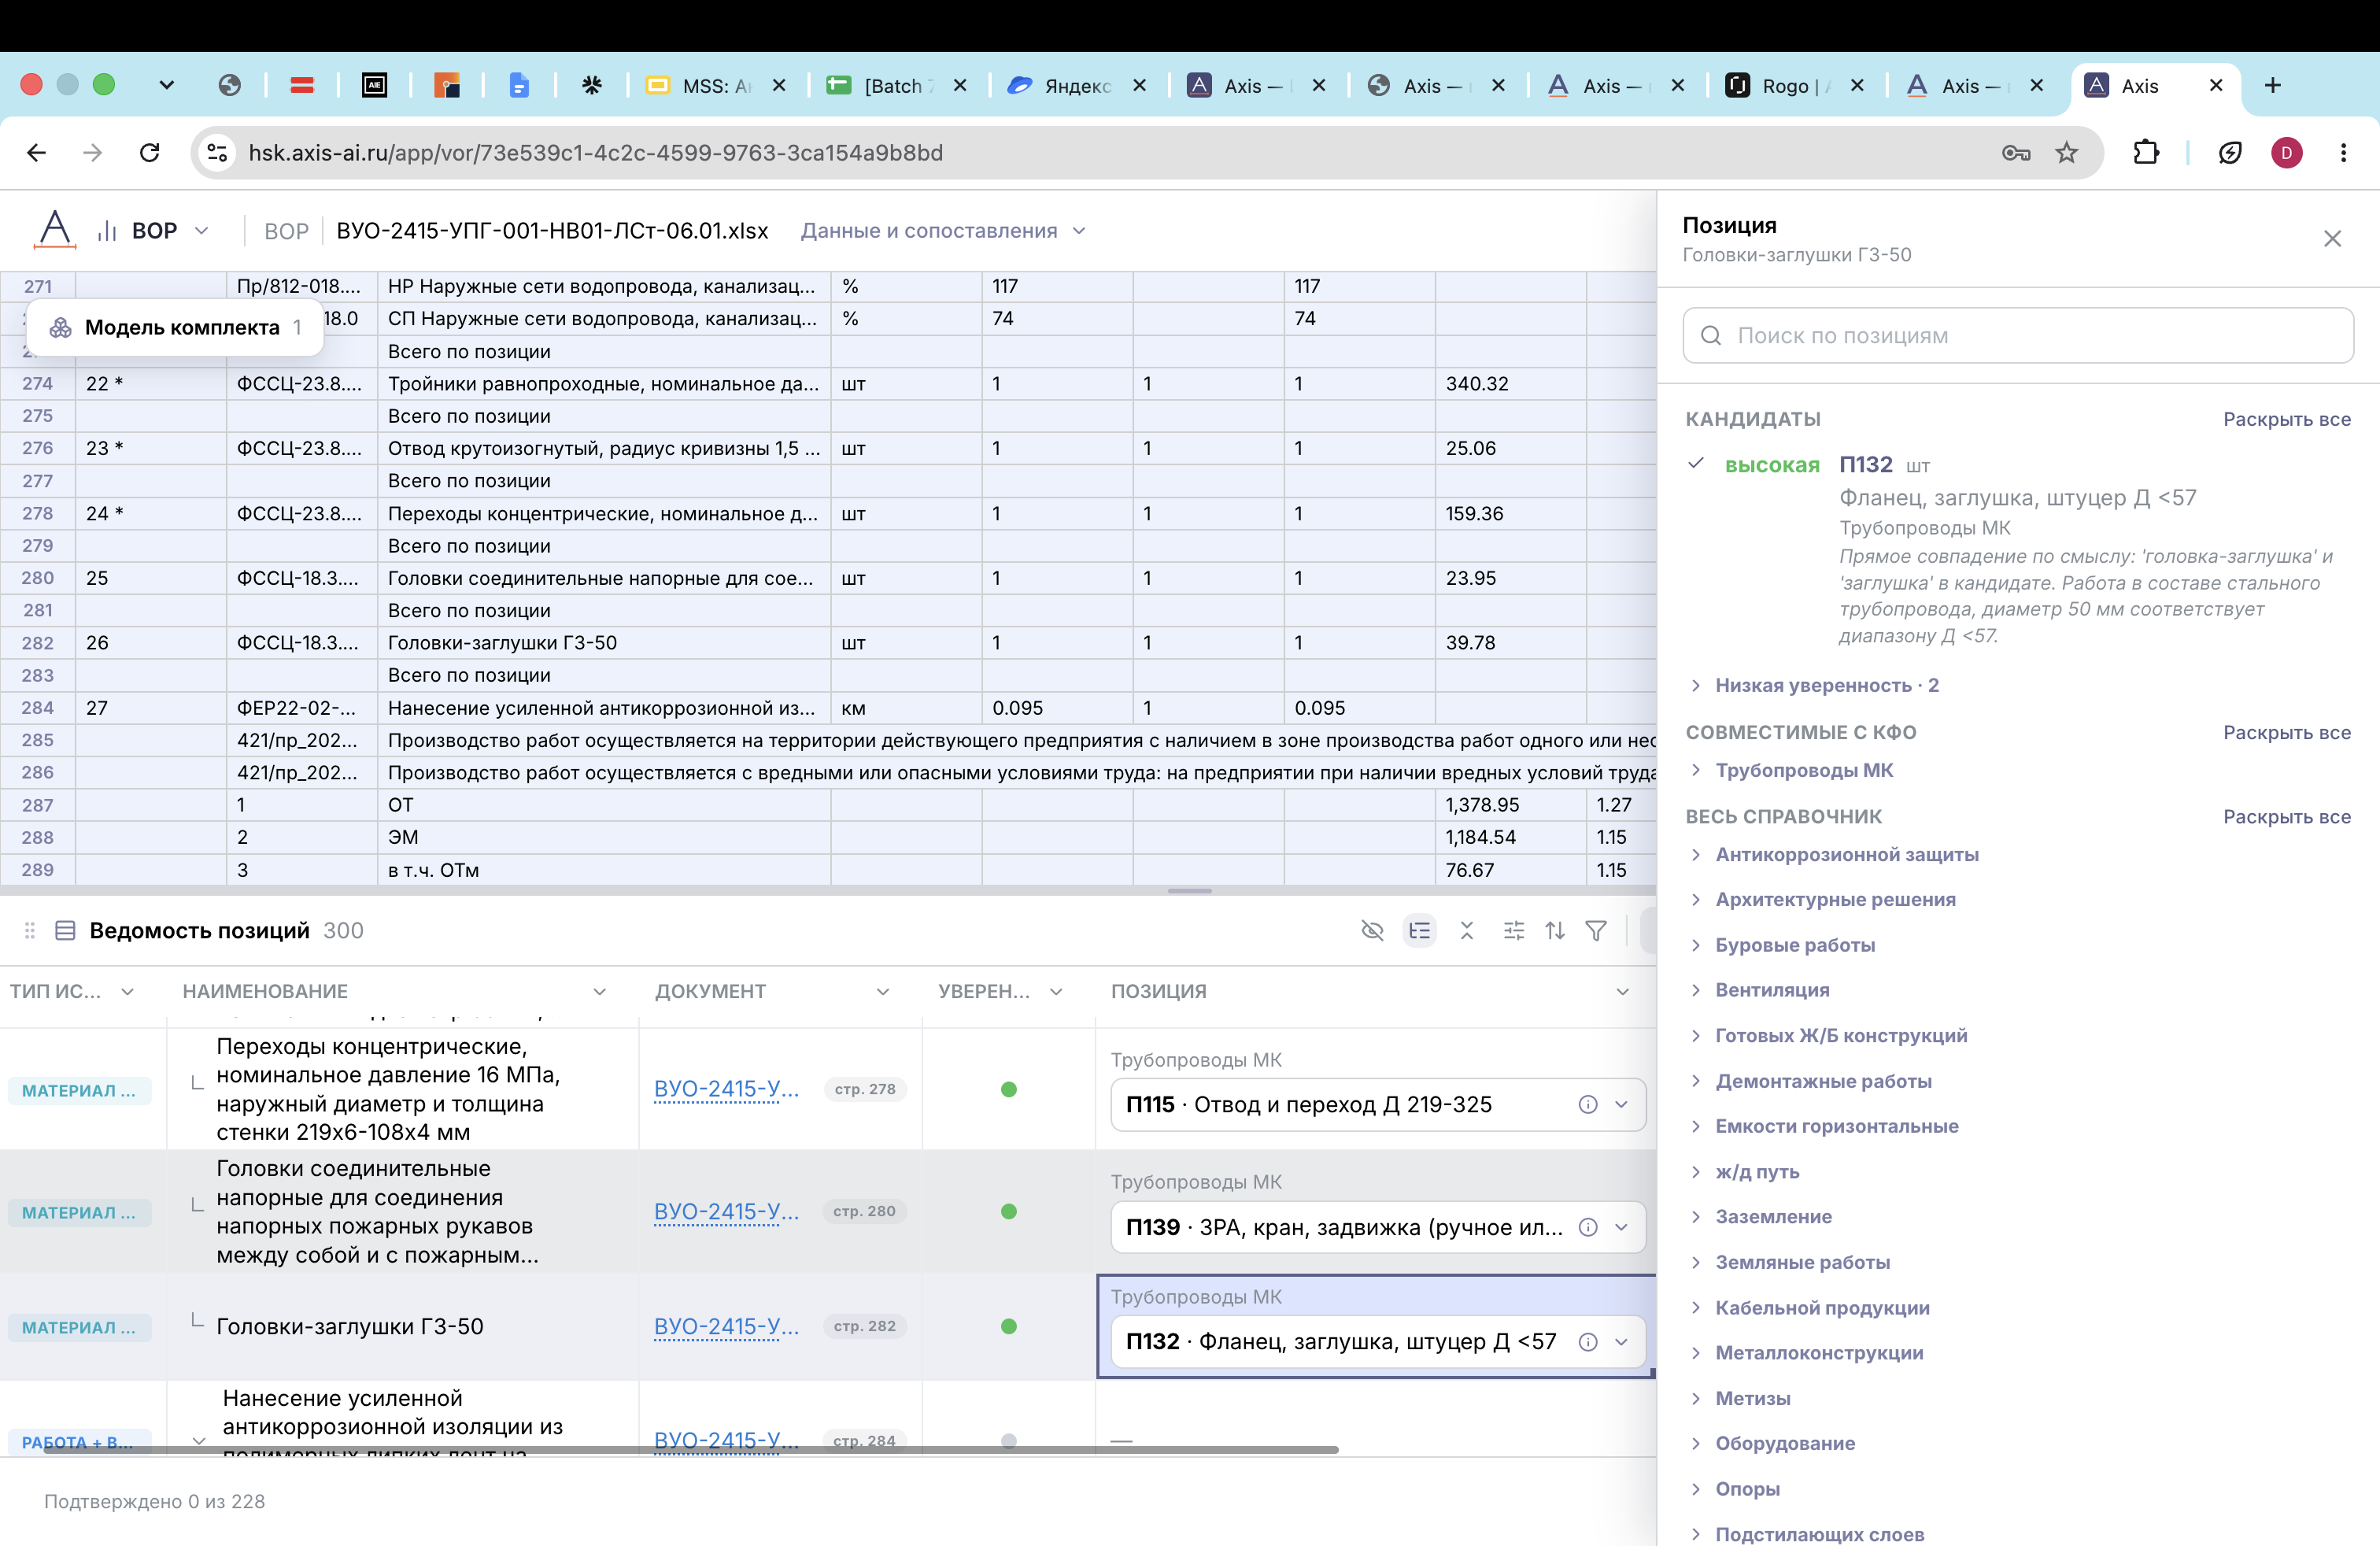This screenshot has height=1546, width=2380.
Task: Expand Трубопроводы МК compatible group
Action: click(x=1791, y=770)
